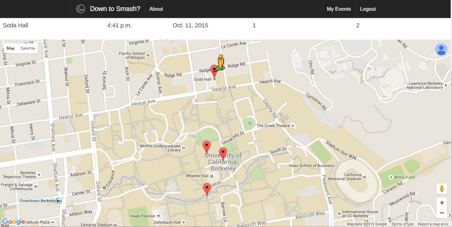The image size is (452, 227).
Task: Open the About page
Action: coord(156,9)
